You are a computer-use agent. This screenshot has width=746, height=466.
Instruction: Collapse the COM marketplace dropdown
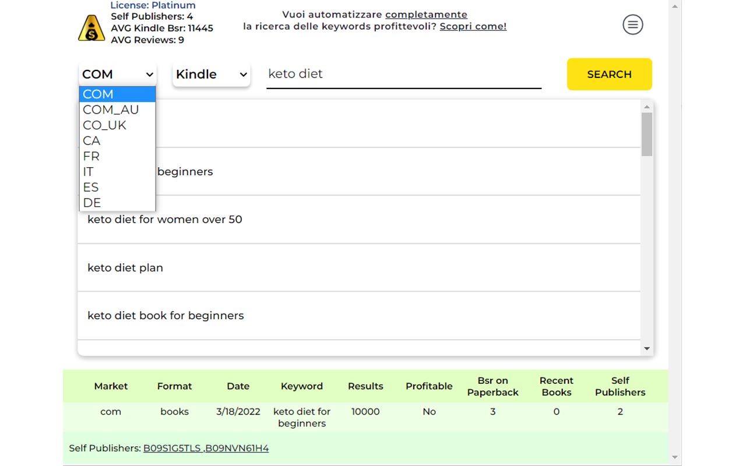[118, 75]
